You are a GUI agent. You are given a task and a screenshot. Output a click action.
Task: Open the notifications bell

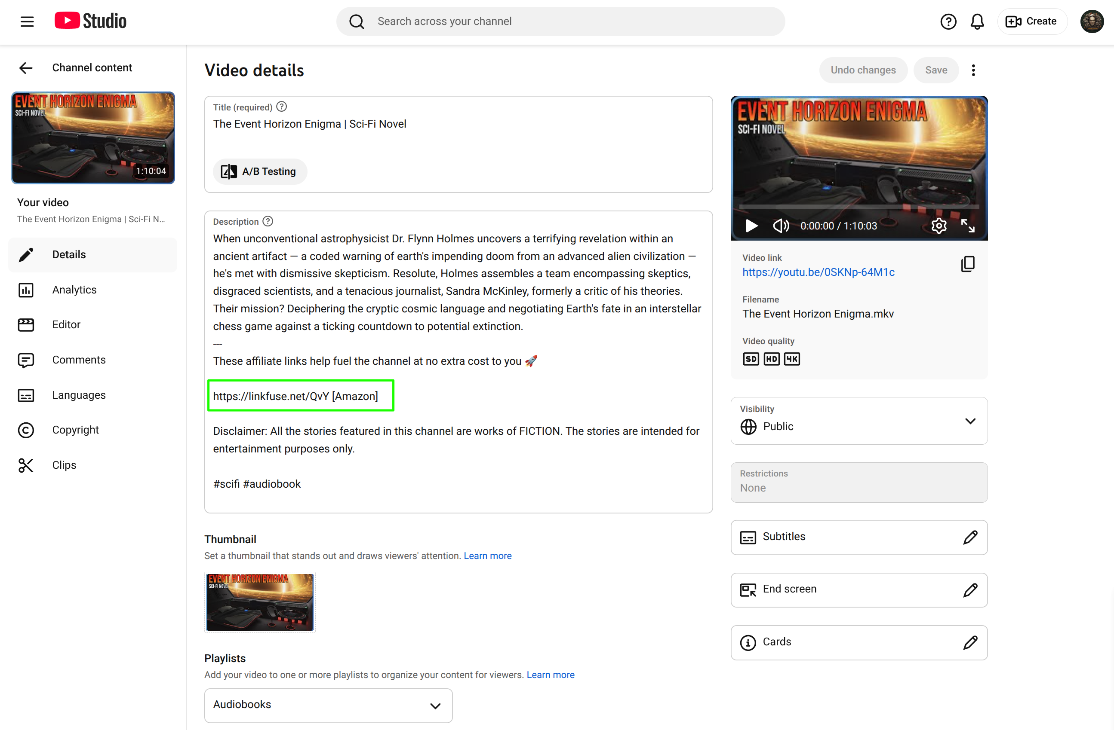pos(977,21)
